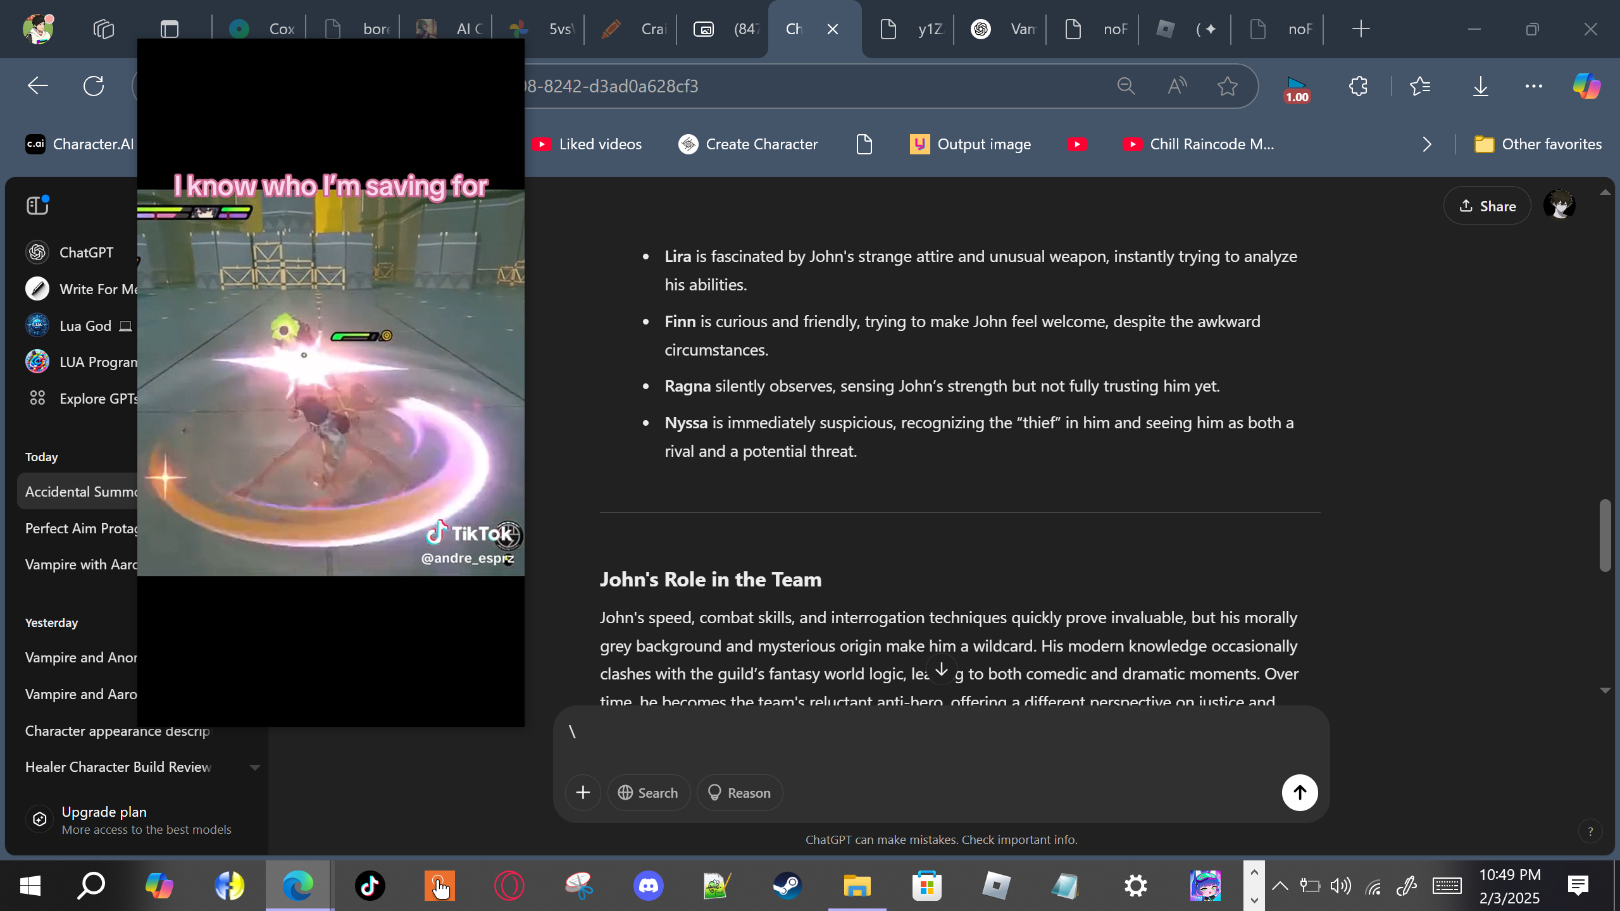This screenshot has width=1620, height=911.
Task: Open the ChatGPT account avatar
Action: tap(1559, 206)
